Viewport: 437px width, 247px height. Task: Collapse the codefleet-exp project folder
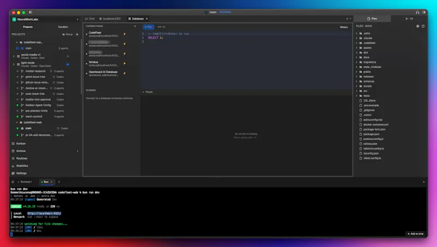coord(17,43)
